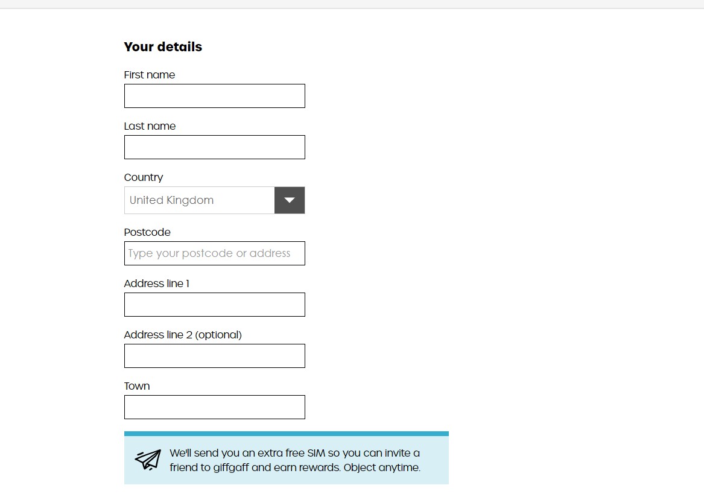Select the United Kingdom country field
This screenshot has width=704, height=494.
199,200
